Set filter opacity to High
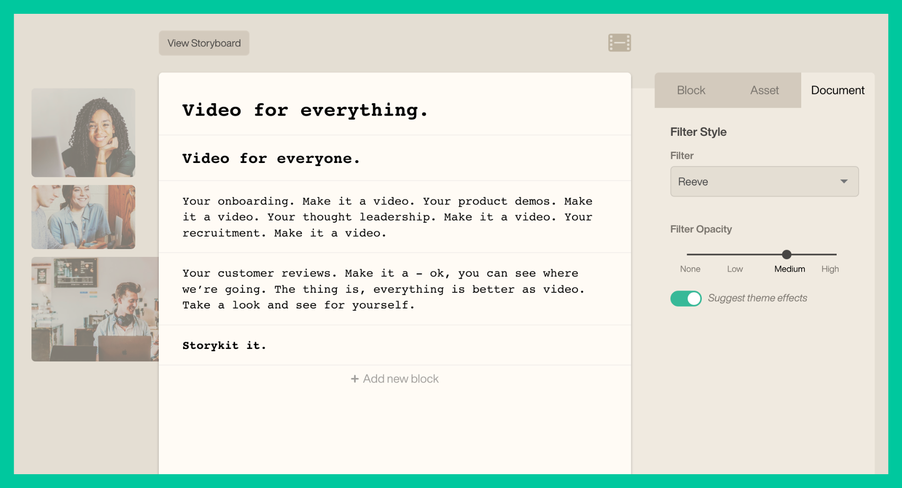This screenshot has height=488, width=902. [x=830, y=269]
